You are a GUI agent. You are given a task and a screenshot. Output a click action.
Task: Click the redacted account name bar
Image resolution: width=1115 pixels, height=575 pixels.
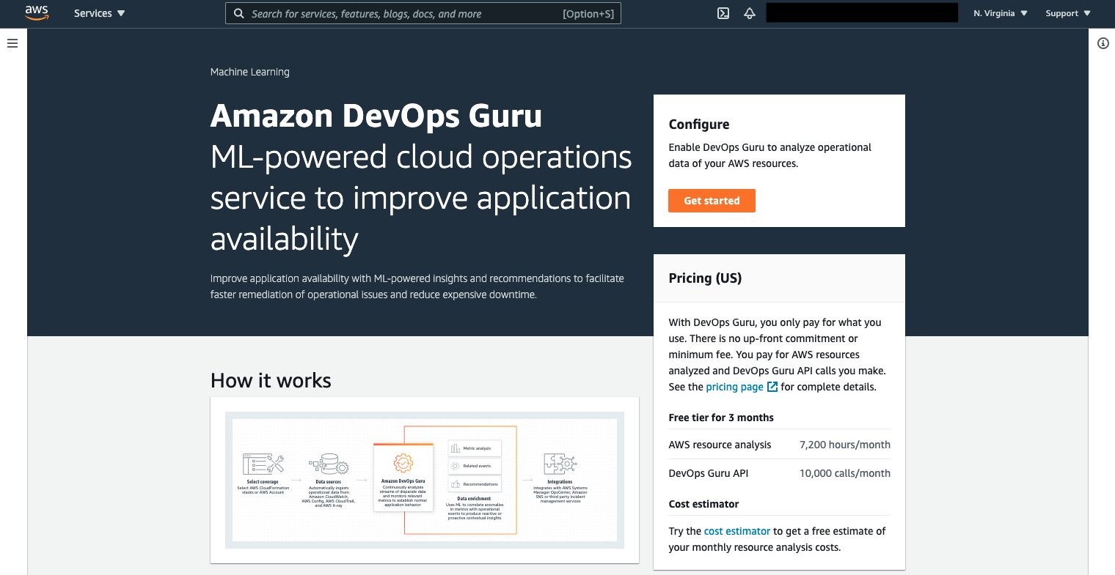coord(862,12)
